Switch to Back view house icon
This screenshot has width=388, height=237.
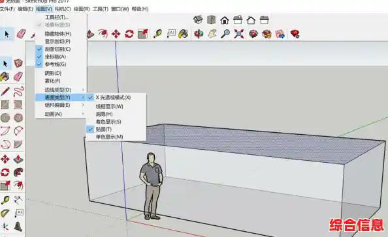pos(251,20)
